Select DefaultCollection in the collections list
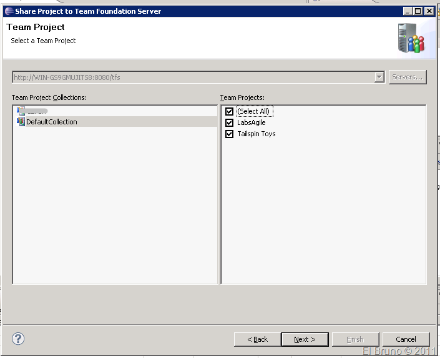Screen dimensions: 440x358 (51, 122)
